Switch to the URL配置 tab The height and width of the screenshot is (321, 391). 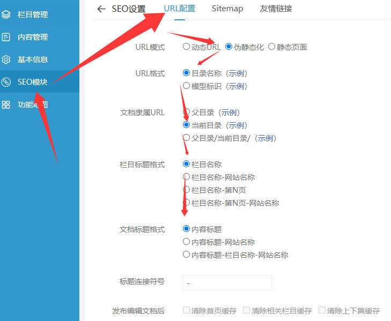[x=180, y=9]
